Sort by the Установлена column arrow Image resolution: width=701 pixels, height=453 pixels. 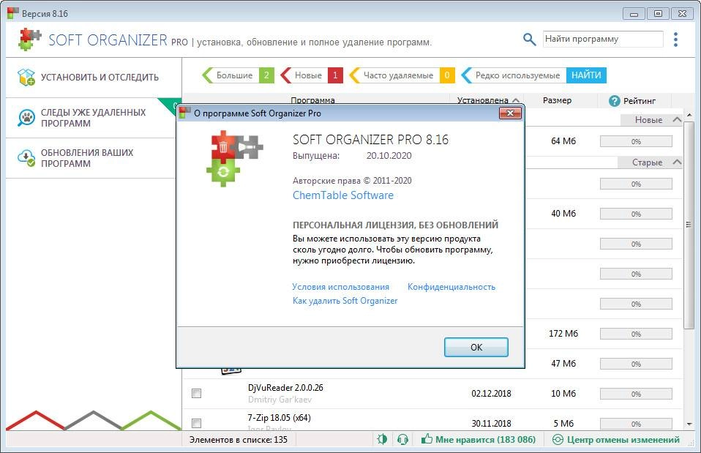[x=516, y=100]
